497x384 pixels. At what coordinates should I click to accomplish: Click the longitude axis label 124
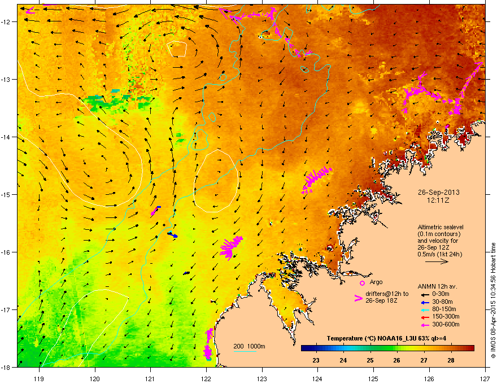coord(317,378)
